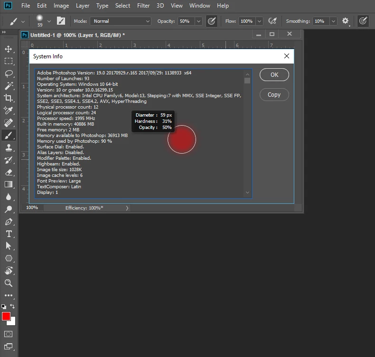This screenshot has height=357, width=375.
Task: Copy the System Info text
Action: tap(274, 94)
